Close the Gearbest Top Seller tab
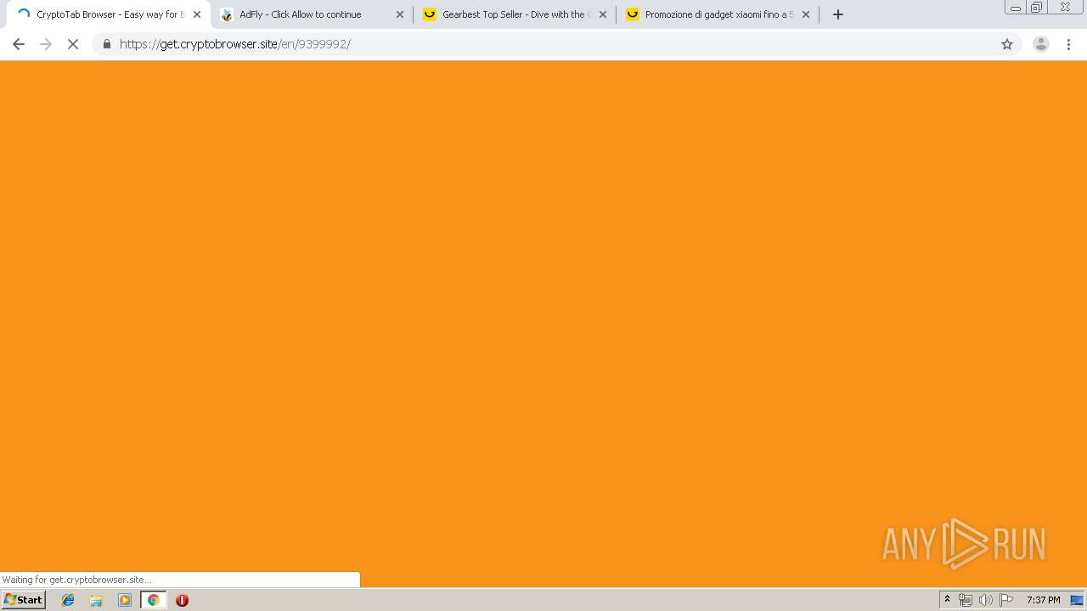This screenshot has width=1087, height=611. pyautogui.click(x=603, y=14)
